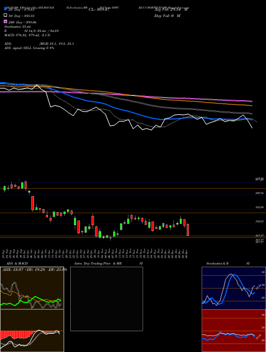Click the 'MACD: 376.32, 379.42, -3.1 D' reading
Viewport: 266px width, 352px height.
[27, 35]
